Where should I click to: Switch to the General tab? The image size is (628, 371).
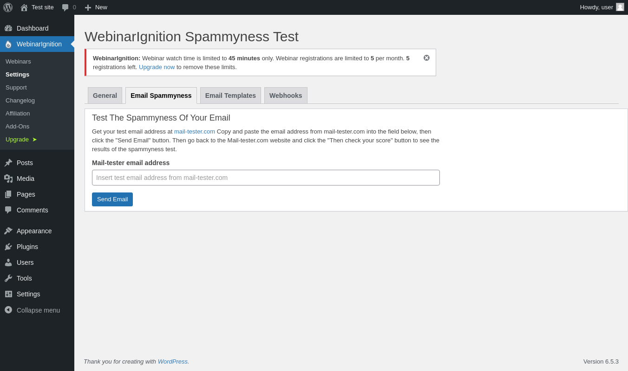(105, 96)
